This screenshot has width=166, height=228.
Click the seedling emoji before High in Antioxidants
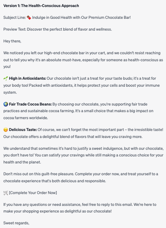click(x=6, y=79)
